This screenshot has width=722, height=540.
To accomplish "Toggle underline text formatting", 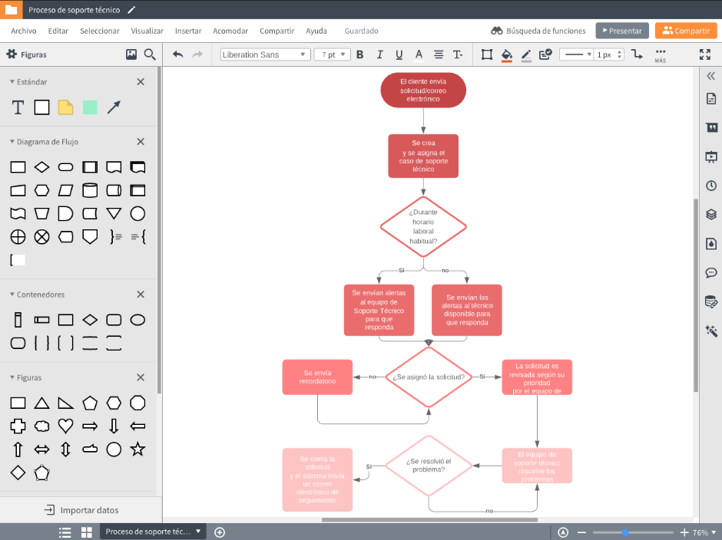I will coord(399,54).
